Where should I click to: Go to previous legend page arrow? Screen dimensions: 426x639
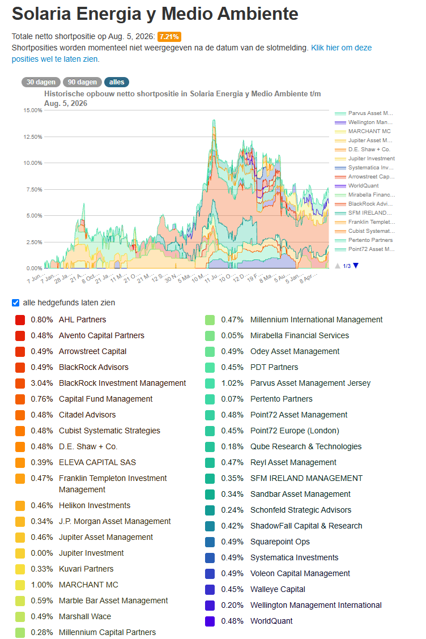tap(338, 266)
